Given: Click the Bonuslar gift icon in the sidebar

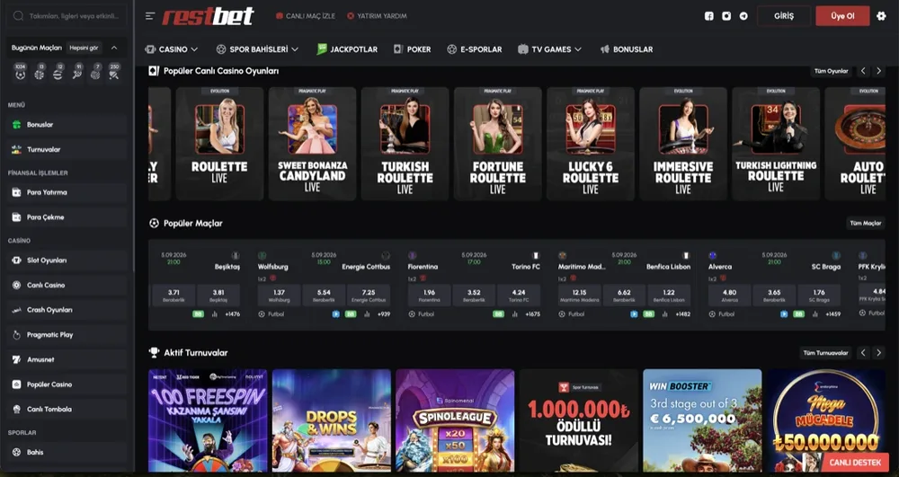Looking at the screenshot, I should (16, 124).
